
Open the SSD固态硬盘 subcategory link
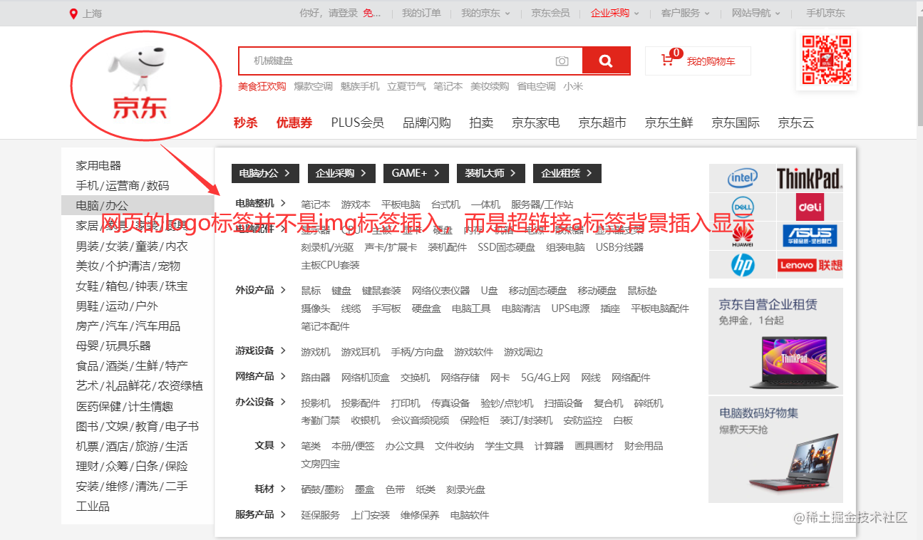tap(506, 247)
